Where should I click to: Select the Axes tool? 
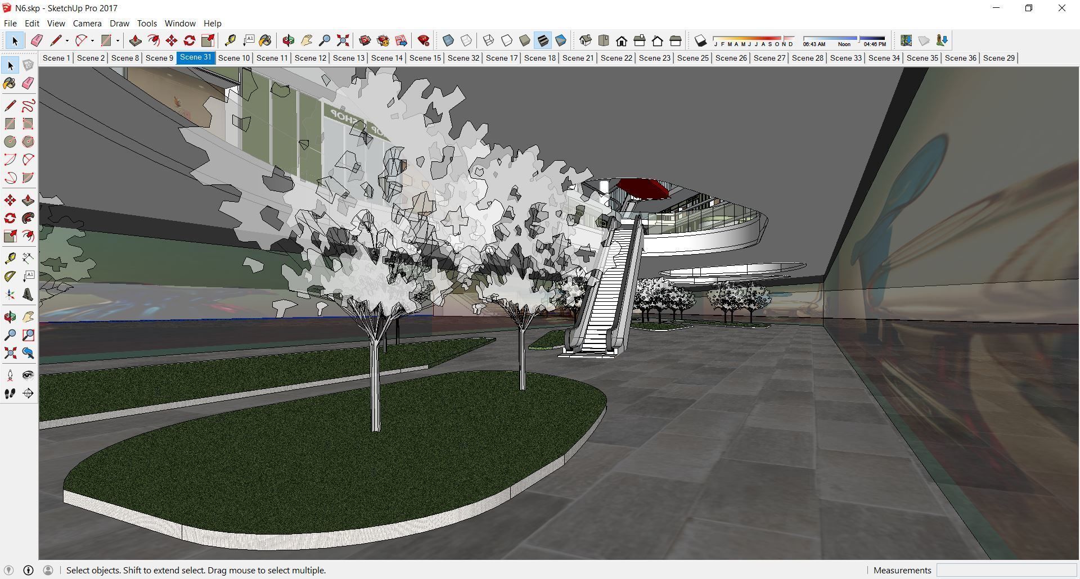coord(10,294)
